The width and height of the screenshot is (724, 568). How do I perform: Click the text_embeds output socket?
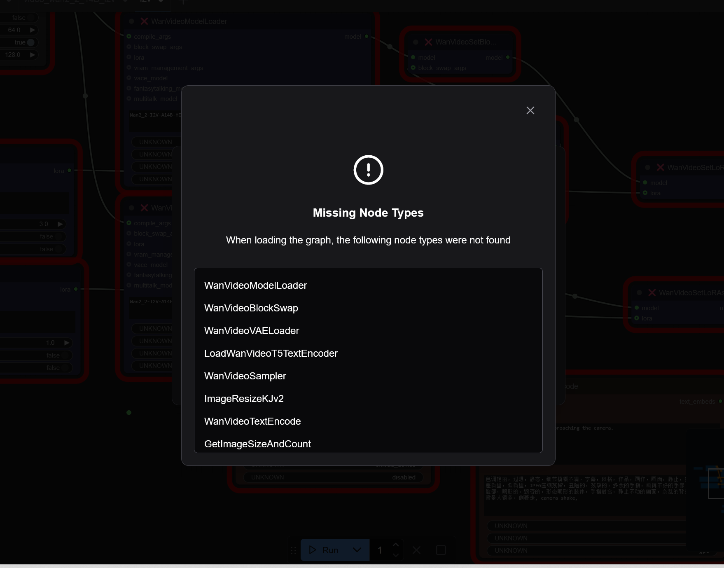pos(720,401)
